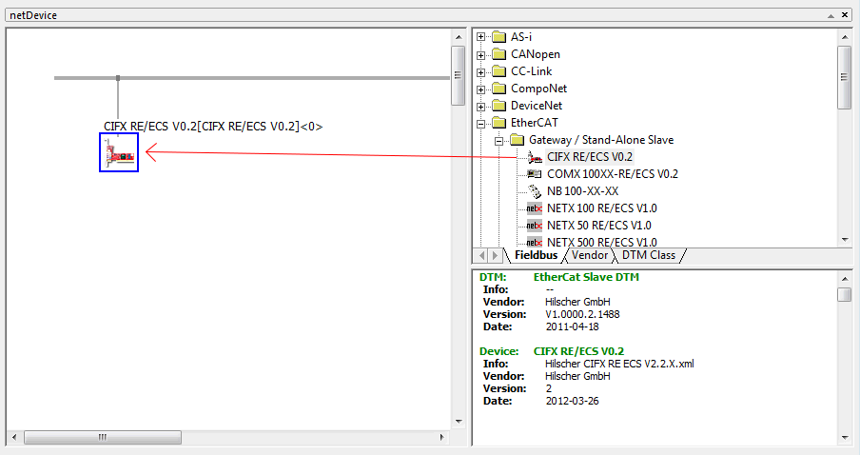Screen dimensions: 860x455
Task: Click the EtherCAT folder icon
Action: pos(499,123)
